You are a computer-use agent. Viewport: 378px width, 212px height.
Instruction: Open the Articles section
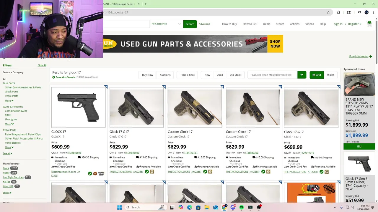(x=295, y=24)
